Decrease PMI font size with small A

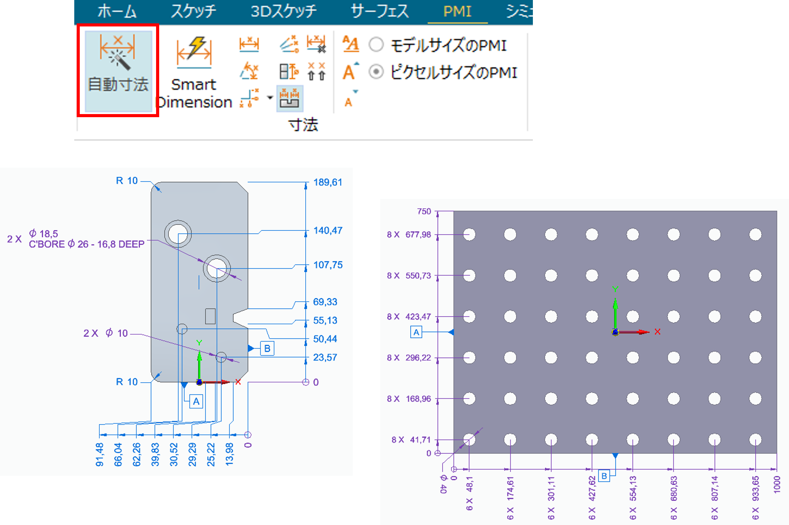pos(350,100)
